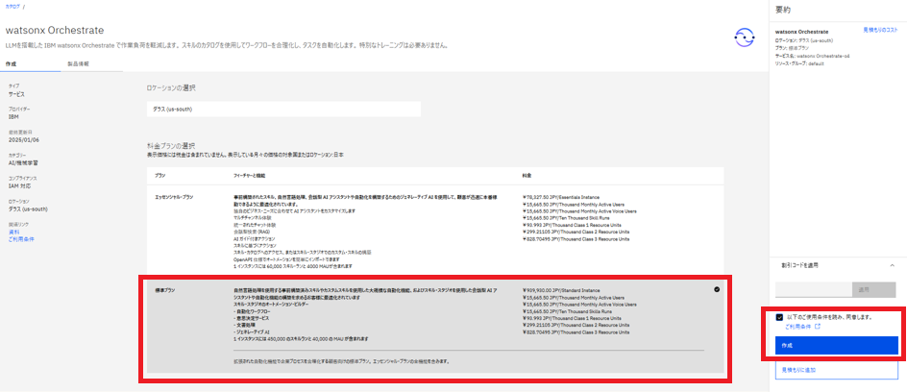Open the 見積もりのコスト link in summary
The height and width of the screenshot is (392, 907).
tap(880, 31)
